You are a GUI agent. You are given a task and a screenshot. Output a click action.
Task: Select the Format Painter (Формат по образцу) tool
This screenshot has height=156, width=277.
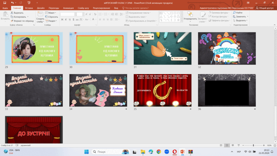click(x=22, y=21)
